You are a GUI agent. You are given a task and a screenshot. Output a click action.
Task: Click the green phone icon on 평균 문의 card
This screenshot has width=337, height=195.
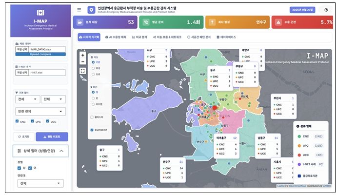click(146, 22)
